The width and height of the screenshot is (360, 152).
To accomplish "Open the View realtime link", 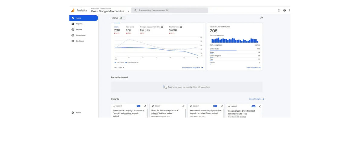I will tap(253, 68).
